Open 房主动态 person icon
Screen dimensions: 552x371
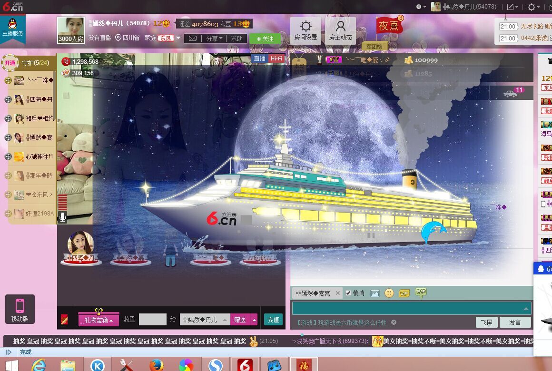click(340, 30)
